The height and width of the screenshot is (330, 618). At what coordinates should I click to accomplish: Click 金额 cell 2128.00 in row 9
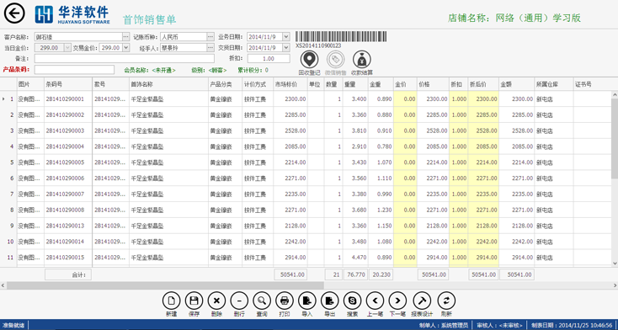[x=516, y=226]
